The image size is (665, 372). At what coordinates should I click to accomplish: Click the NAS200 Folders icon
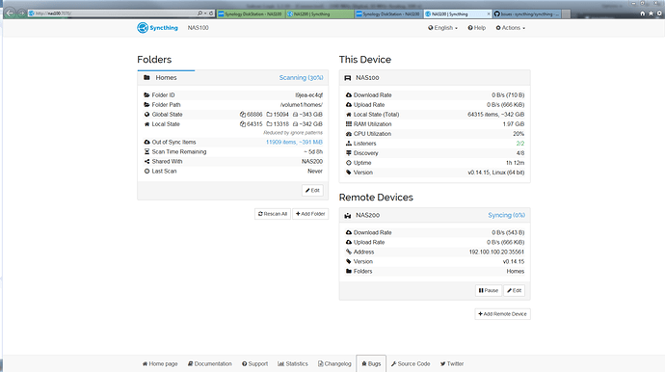pos(349,272)
